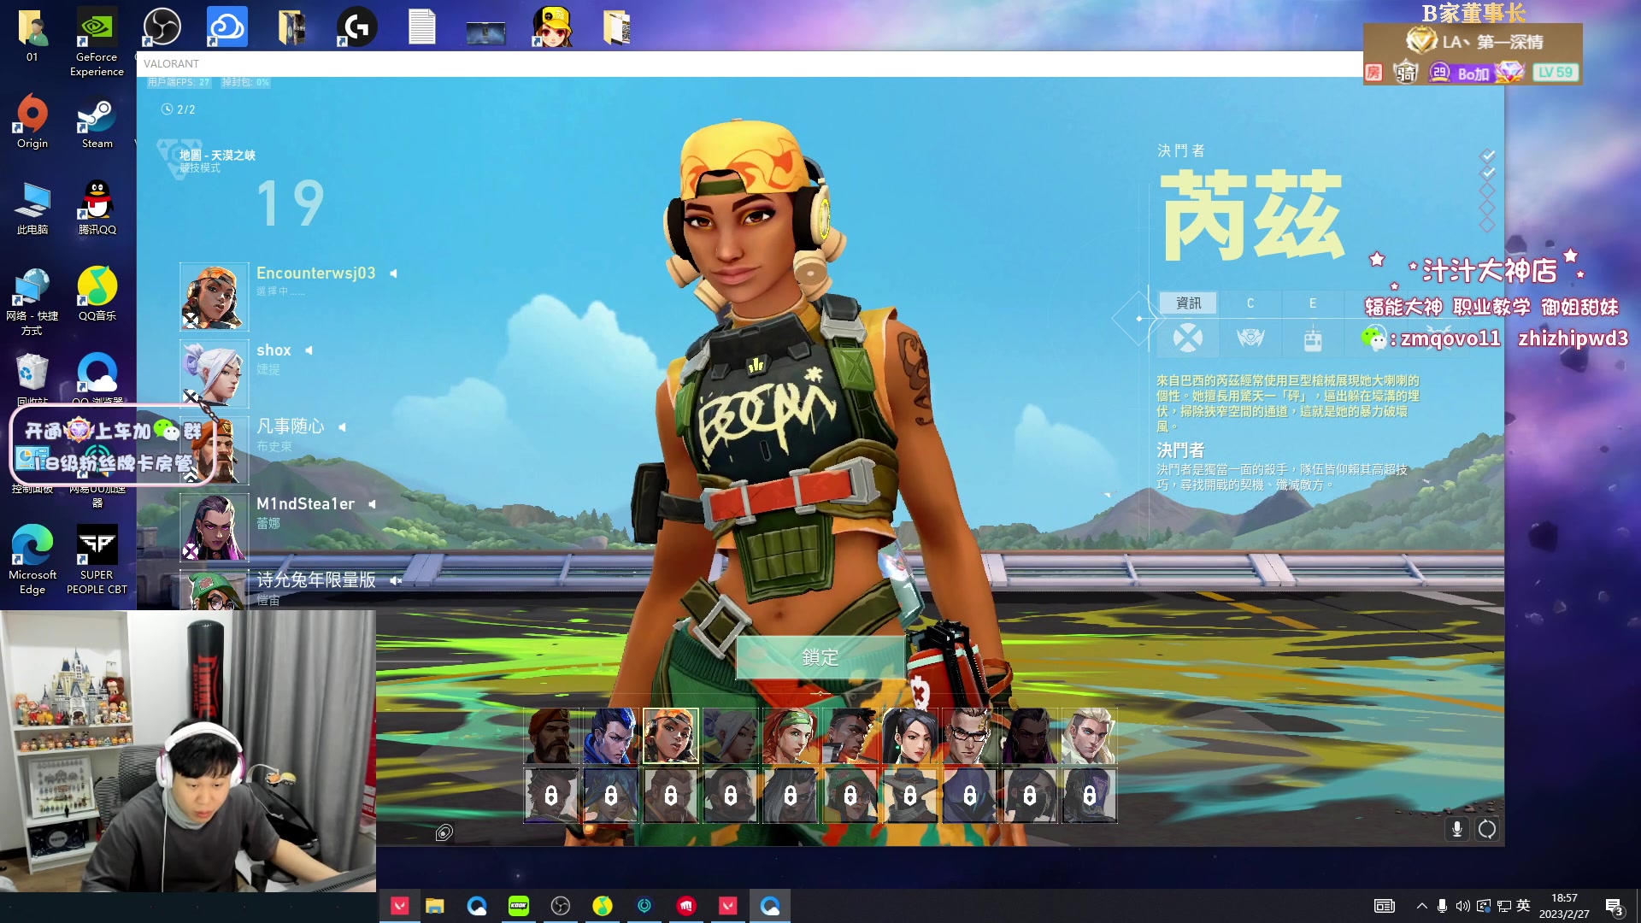
Task: Click Encounterwsj03 player portrait
Action: click(215, 297)
